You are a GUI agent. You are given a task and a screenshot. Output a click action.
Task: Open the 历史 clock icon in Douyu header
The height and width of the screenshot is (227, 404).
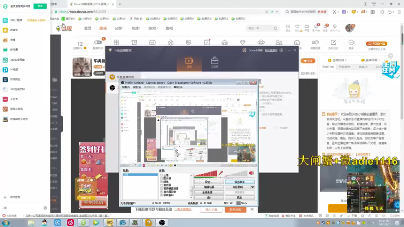point(288,27)
